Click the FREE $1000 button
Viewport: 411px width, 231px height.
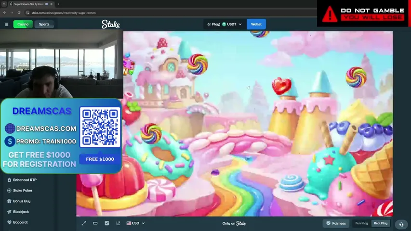[x=100, y=159]
